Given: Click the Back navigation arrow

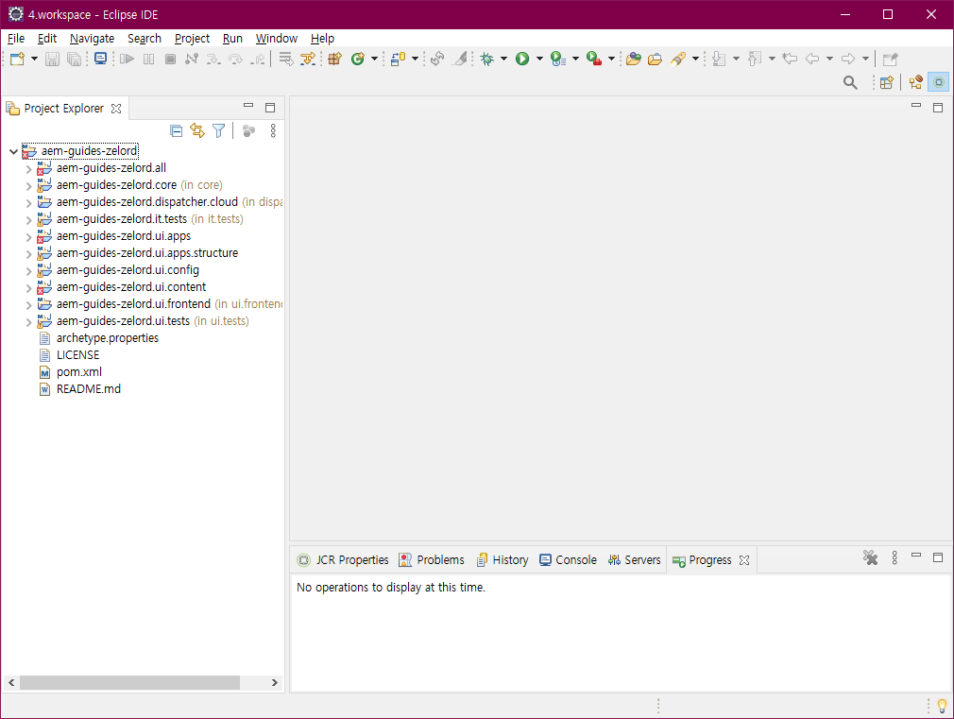Looking at the screenshot, I should 811,60.
